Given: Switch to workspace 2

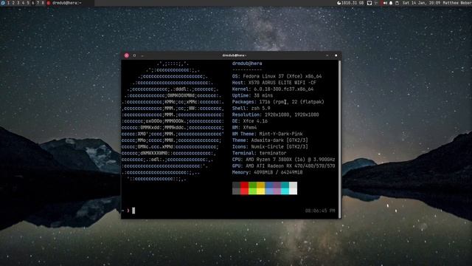Looking at the screenshot, I should 13,3.
